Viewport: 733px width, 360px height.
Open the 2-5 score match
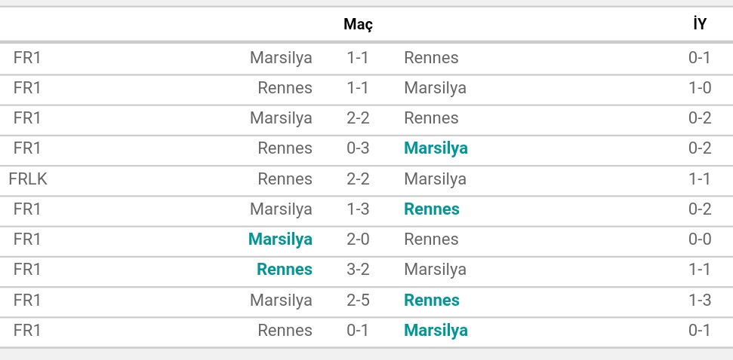(x=358, y=300)
